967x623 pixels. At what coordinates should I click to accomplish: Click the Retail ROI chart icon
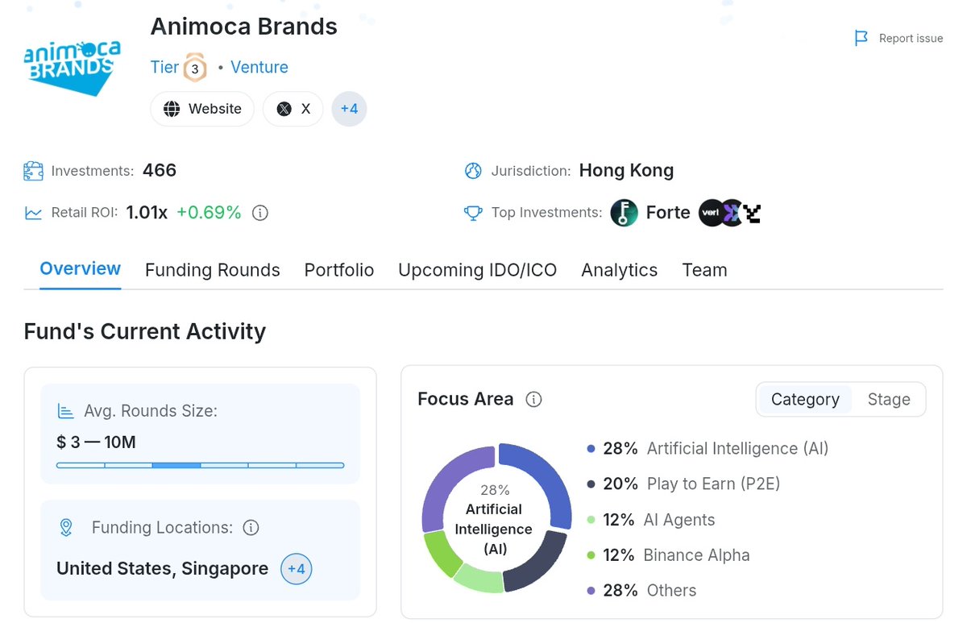click(33, 213)
